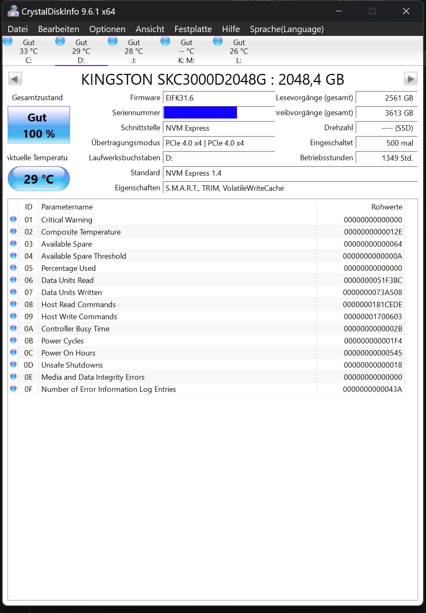The image size is (426, 613).
Task: Click blue status orb of drive C:
Action: [x=8, y=41]
